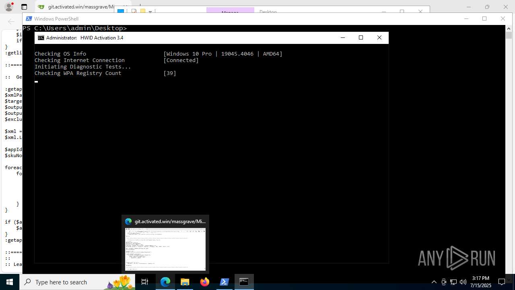Open the Edge tab actions icon
Screen dimensions: 515x290
point(24,7)
